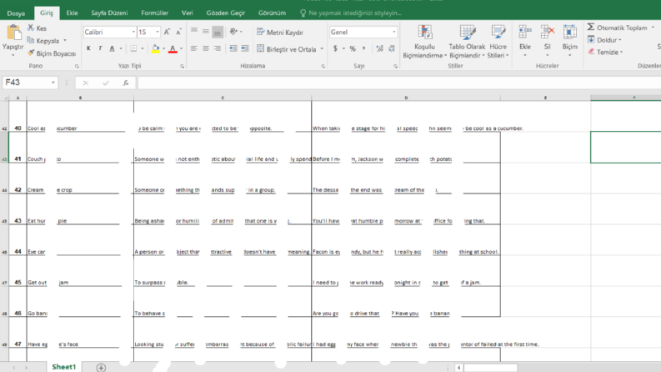Open the Sayfa Düzeni tab
The width and height of the screenshot is (661, 372).
pyautogui.click(x=109, y=13)
